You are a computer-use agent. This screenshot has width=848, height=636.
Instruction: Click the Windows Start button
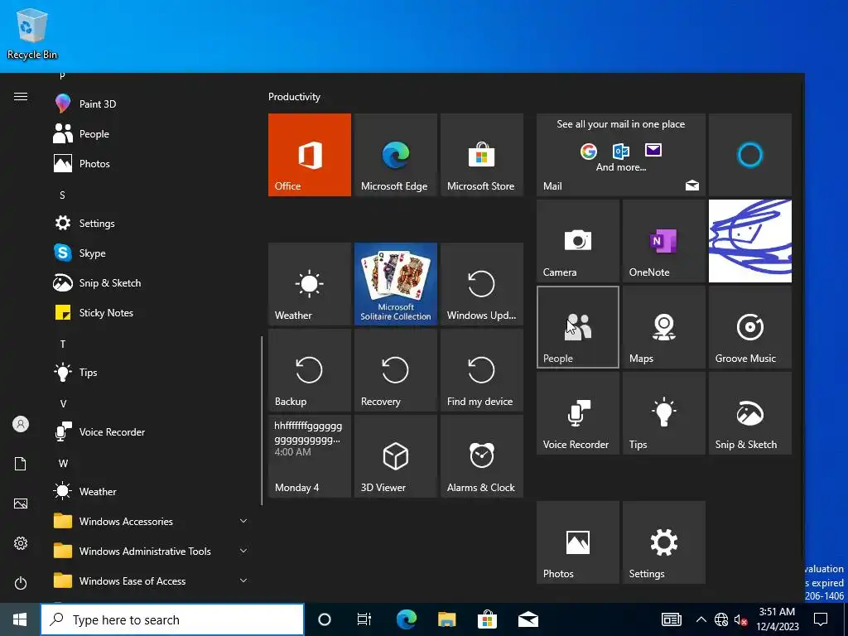coord(20,619)
